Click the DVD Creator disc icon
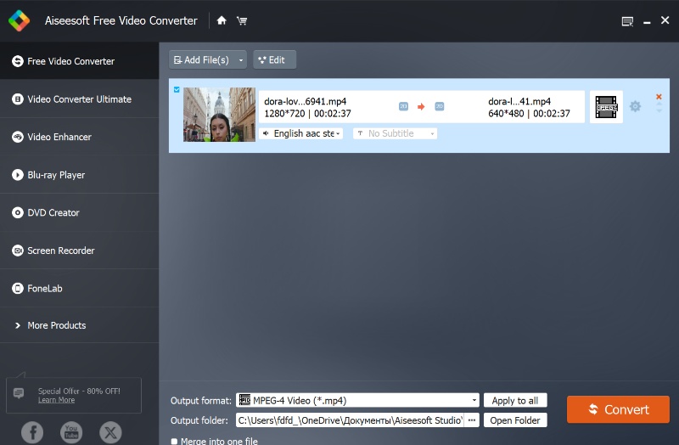The image size is (679, 445). coord(18,213)
